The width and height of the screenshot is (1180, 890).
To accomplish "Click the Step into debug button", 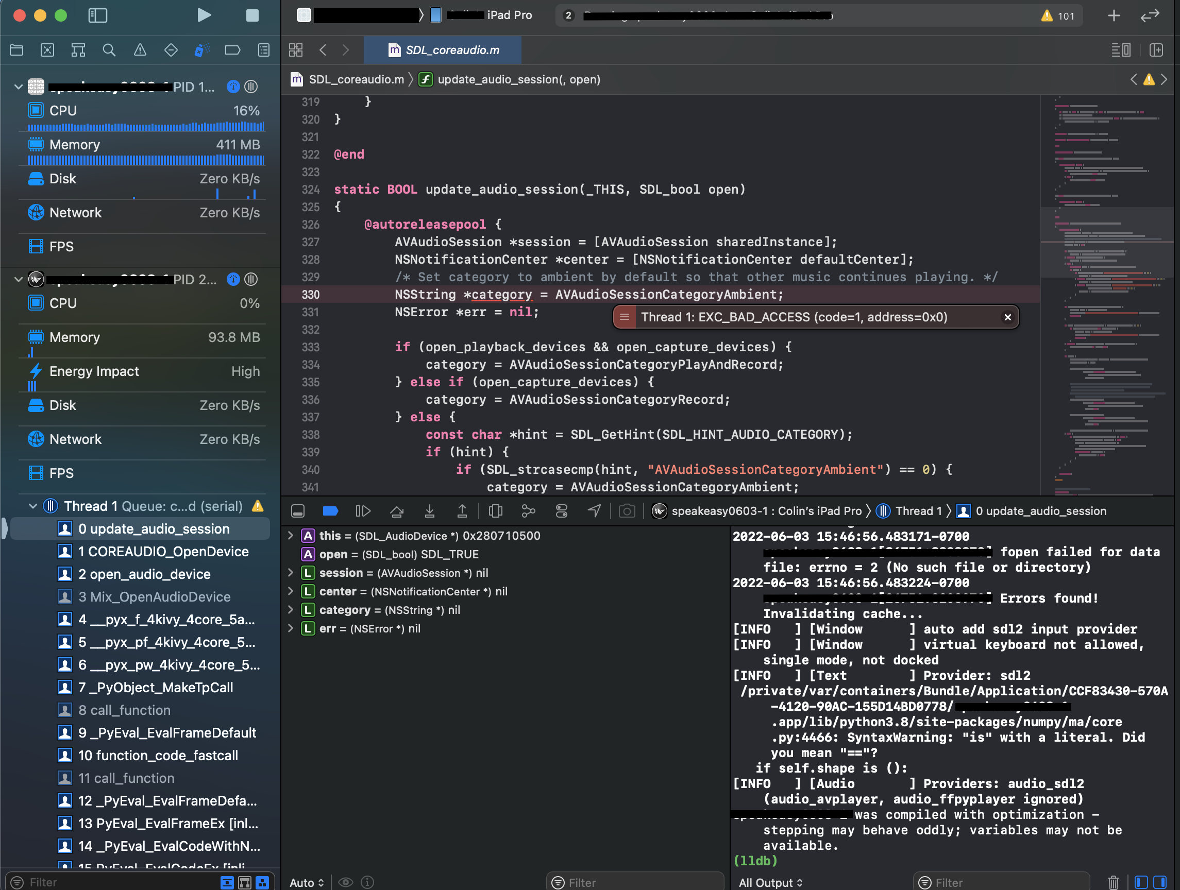I will [x=429, y=511].
